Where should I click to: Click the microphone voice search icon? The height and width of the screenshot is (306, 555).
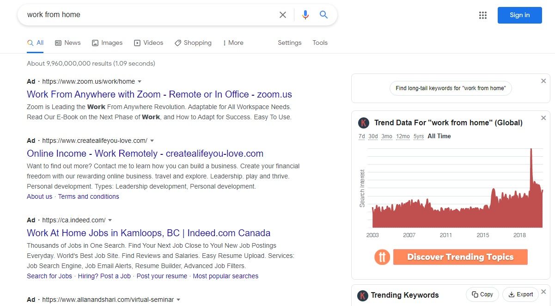(x=305, y=15)
